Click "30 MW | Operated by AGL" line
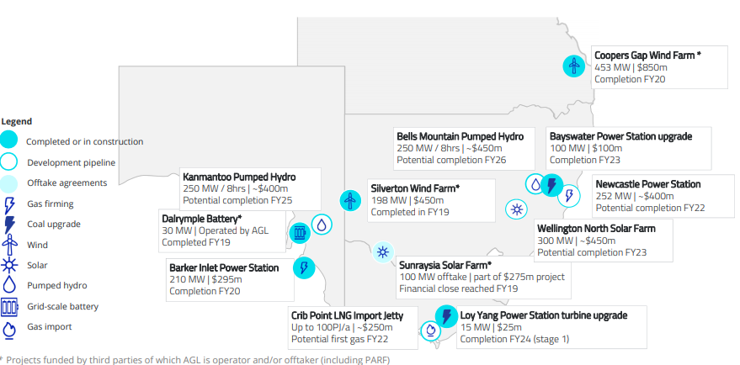The image size is (740, 365). [x=215, y=230]
